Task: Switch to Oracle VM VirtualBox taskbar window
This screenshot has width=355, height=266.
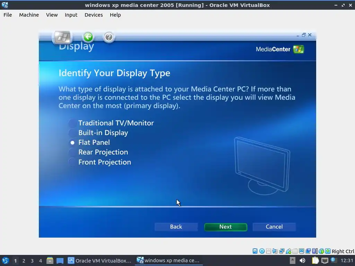Action: [100, 260]
